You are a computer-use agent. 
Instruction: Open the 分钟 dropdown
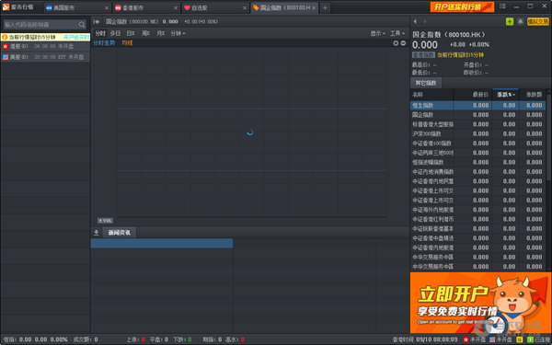point(178,33)
